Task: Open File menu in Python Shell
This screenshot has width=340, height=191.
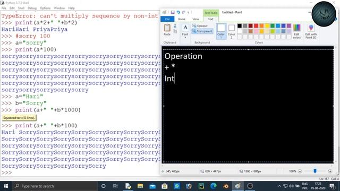Action: (x=4, y=8)
